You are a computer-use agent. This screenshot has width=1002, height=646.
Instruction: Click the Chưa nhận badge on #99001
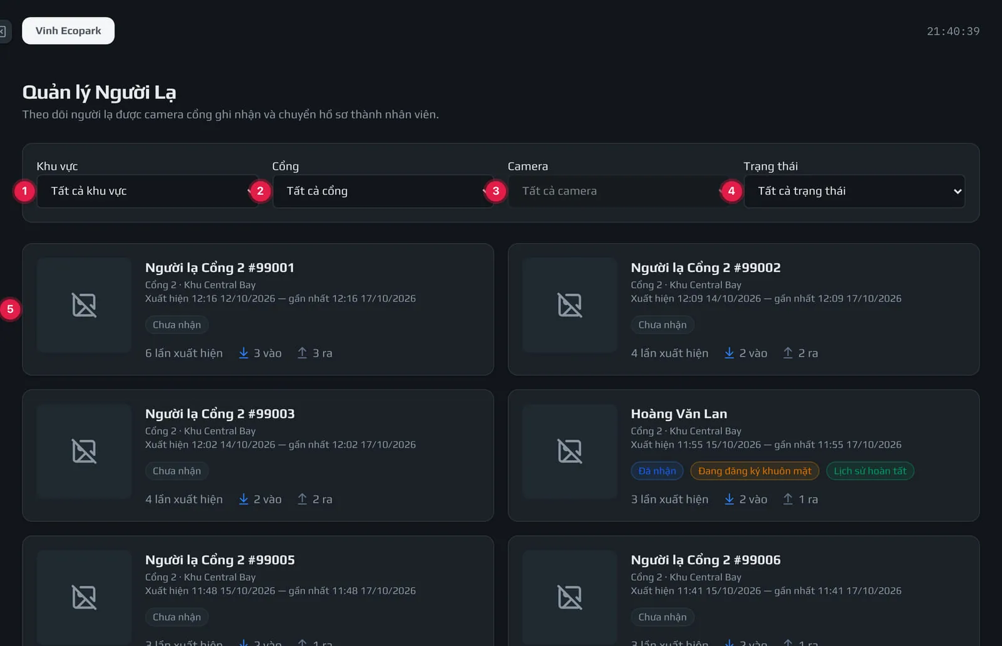pos(177,325)
